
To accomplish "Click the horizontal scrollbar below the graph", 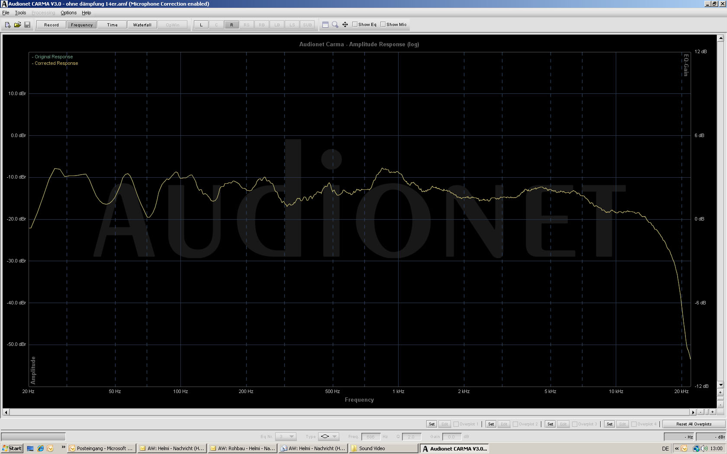I will coord(346,412).
